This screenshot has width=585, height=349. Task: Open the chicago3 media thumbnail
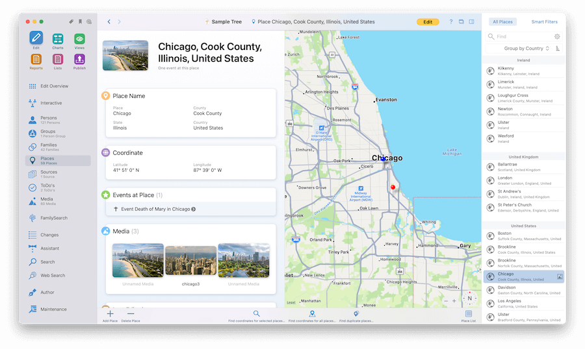[x=190, y=260]
